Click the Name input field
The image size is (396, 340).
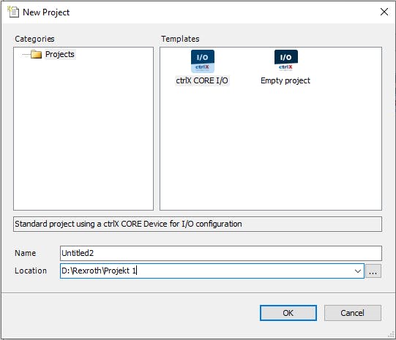[x=221, y=253]
